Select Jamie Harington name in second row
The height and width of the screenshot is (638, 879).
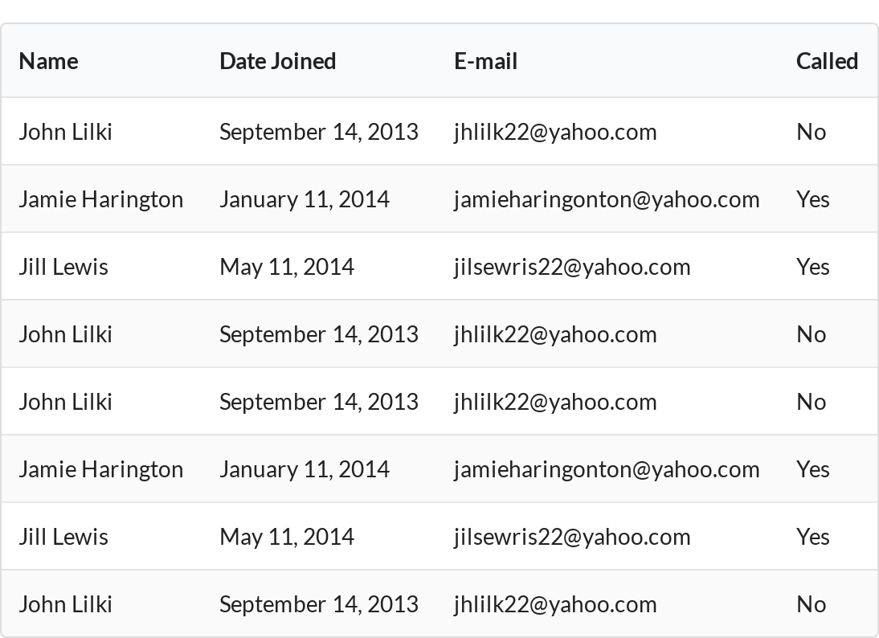coord(101,199)
